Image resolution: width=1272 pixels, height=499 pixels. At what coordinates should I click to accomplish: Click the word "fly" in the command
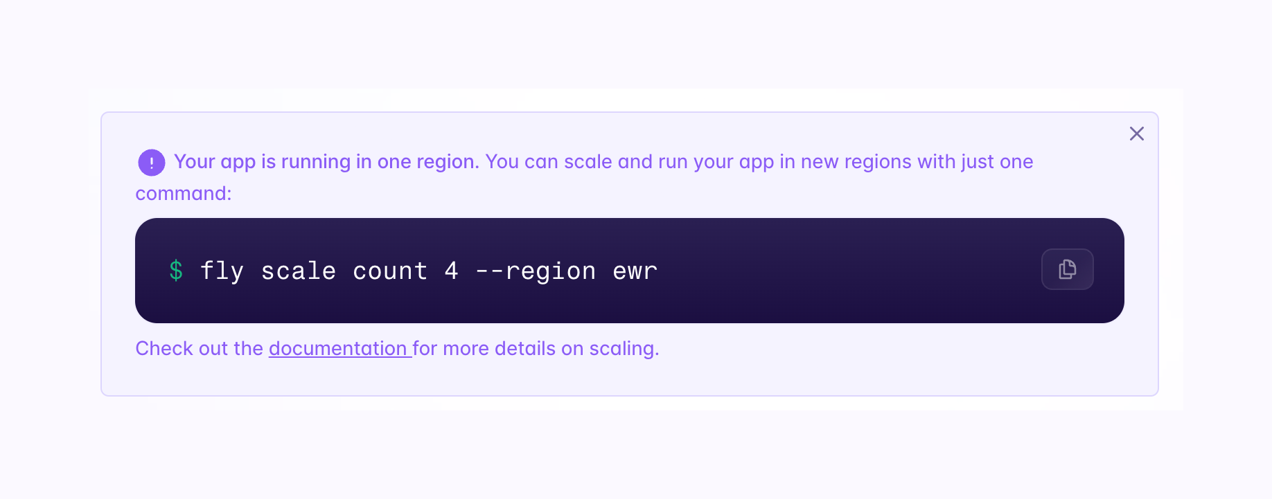click(222, 271)
